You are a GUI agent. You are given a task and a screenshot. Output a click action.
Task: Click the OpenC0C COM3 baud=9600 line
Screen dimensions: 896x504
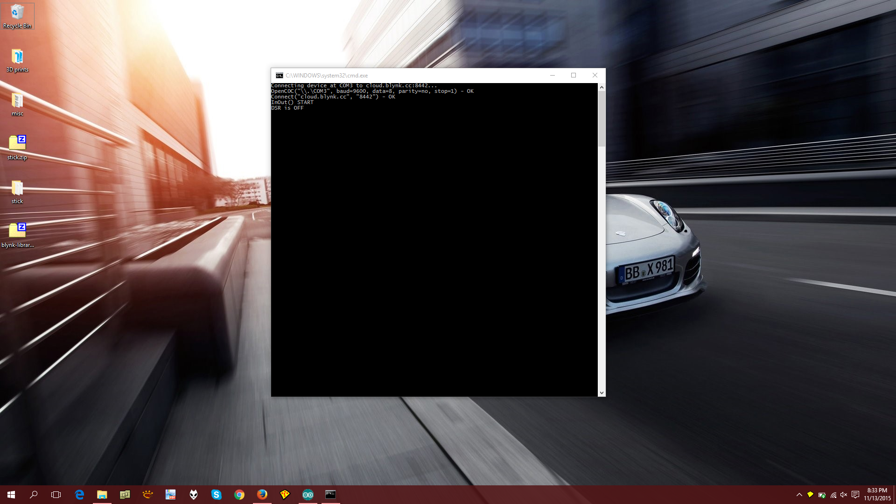click(372, 91)
